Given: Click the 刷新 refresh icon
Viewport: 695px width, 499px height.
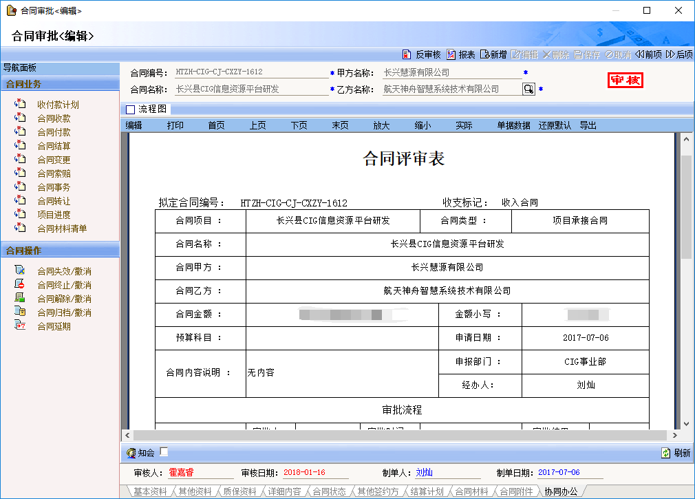Looking at the screenshot, I should 666,453.
